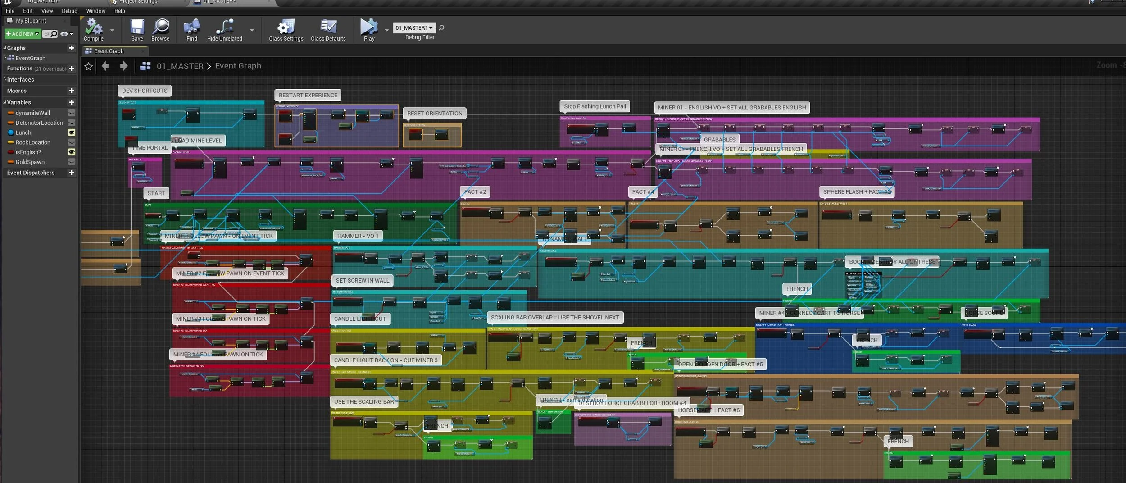Open the View menu

click(x=47, y=11)
